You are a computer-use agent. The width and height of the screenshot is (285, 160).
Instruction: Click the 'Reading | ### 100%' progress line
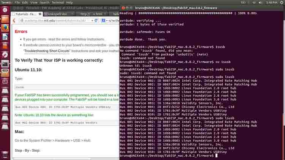point(188,13)
